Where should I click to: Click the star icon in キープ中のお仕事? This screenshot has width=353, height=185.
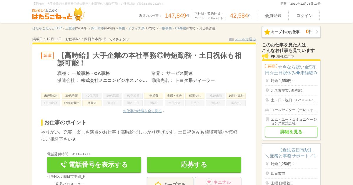pos(267,32)
